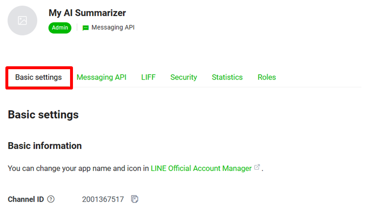Click the My AI Summarizer channel title
371x215 pixels.
tap(87, 13)
